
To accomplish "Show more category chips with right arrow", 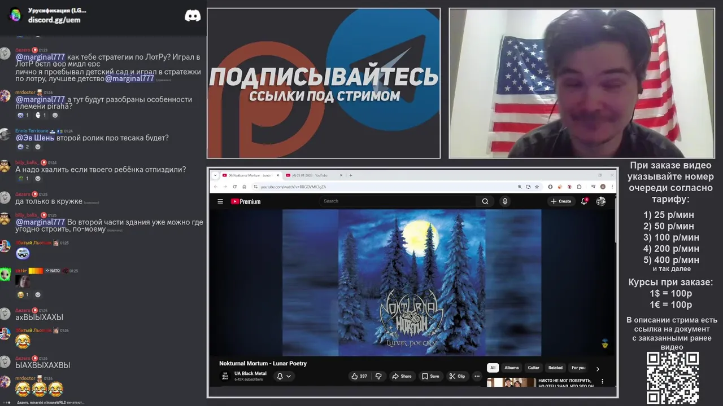I will (x=598, y=369).
